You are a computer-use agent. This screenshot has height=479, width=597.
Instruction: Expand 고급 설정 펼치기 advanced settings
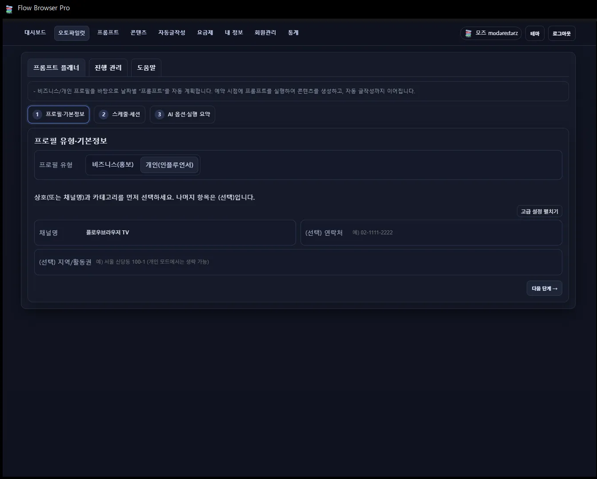[x=539, y=211]
